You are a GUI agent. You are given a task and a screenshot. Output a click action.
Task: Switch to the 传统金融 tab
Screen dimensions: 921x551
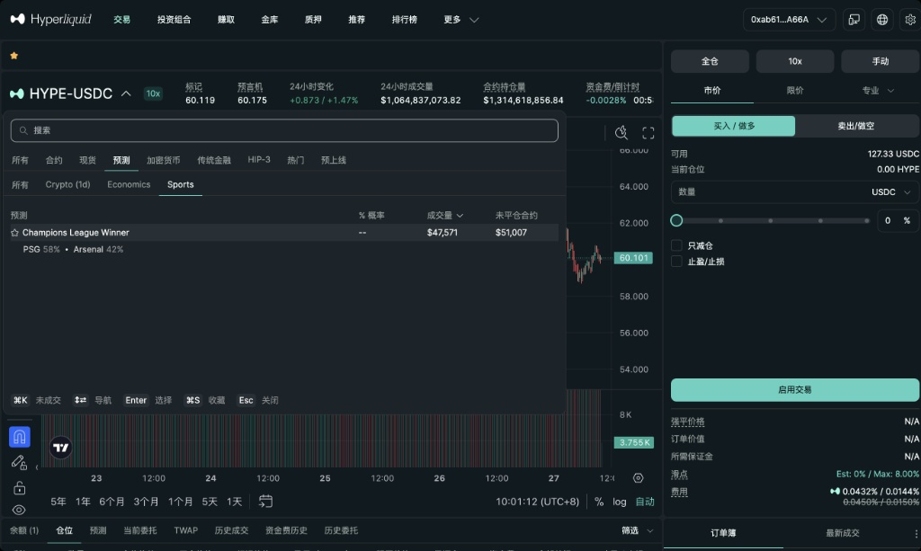coord(214,160)
